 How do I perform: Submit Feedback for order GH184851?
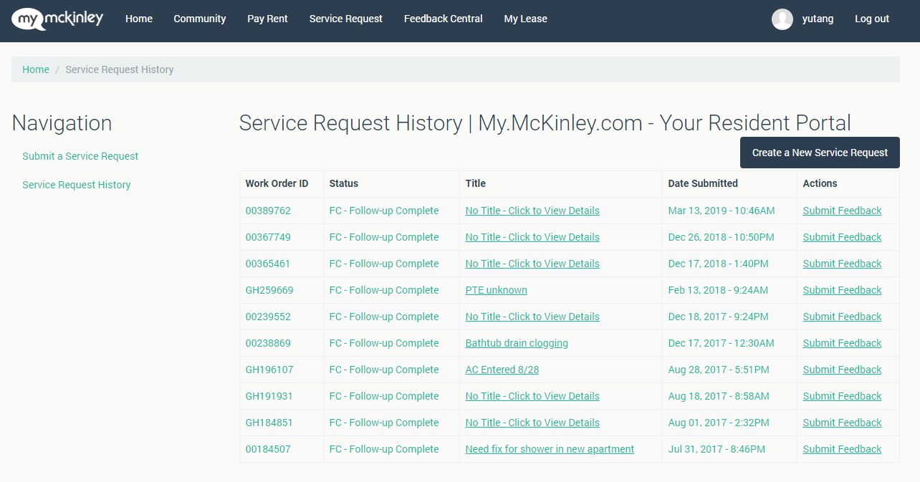pyautogui.click(x=842, y=423)
